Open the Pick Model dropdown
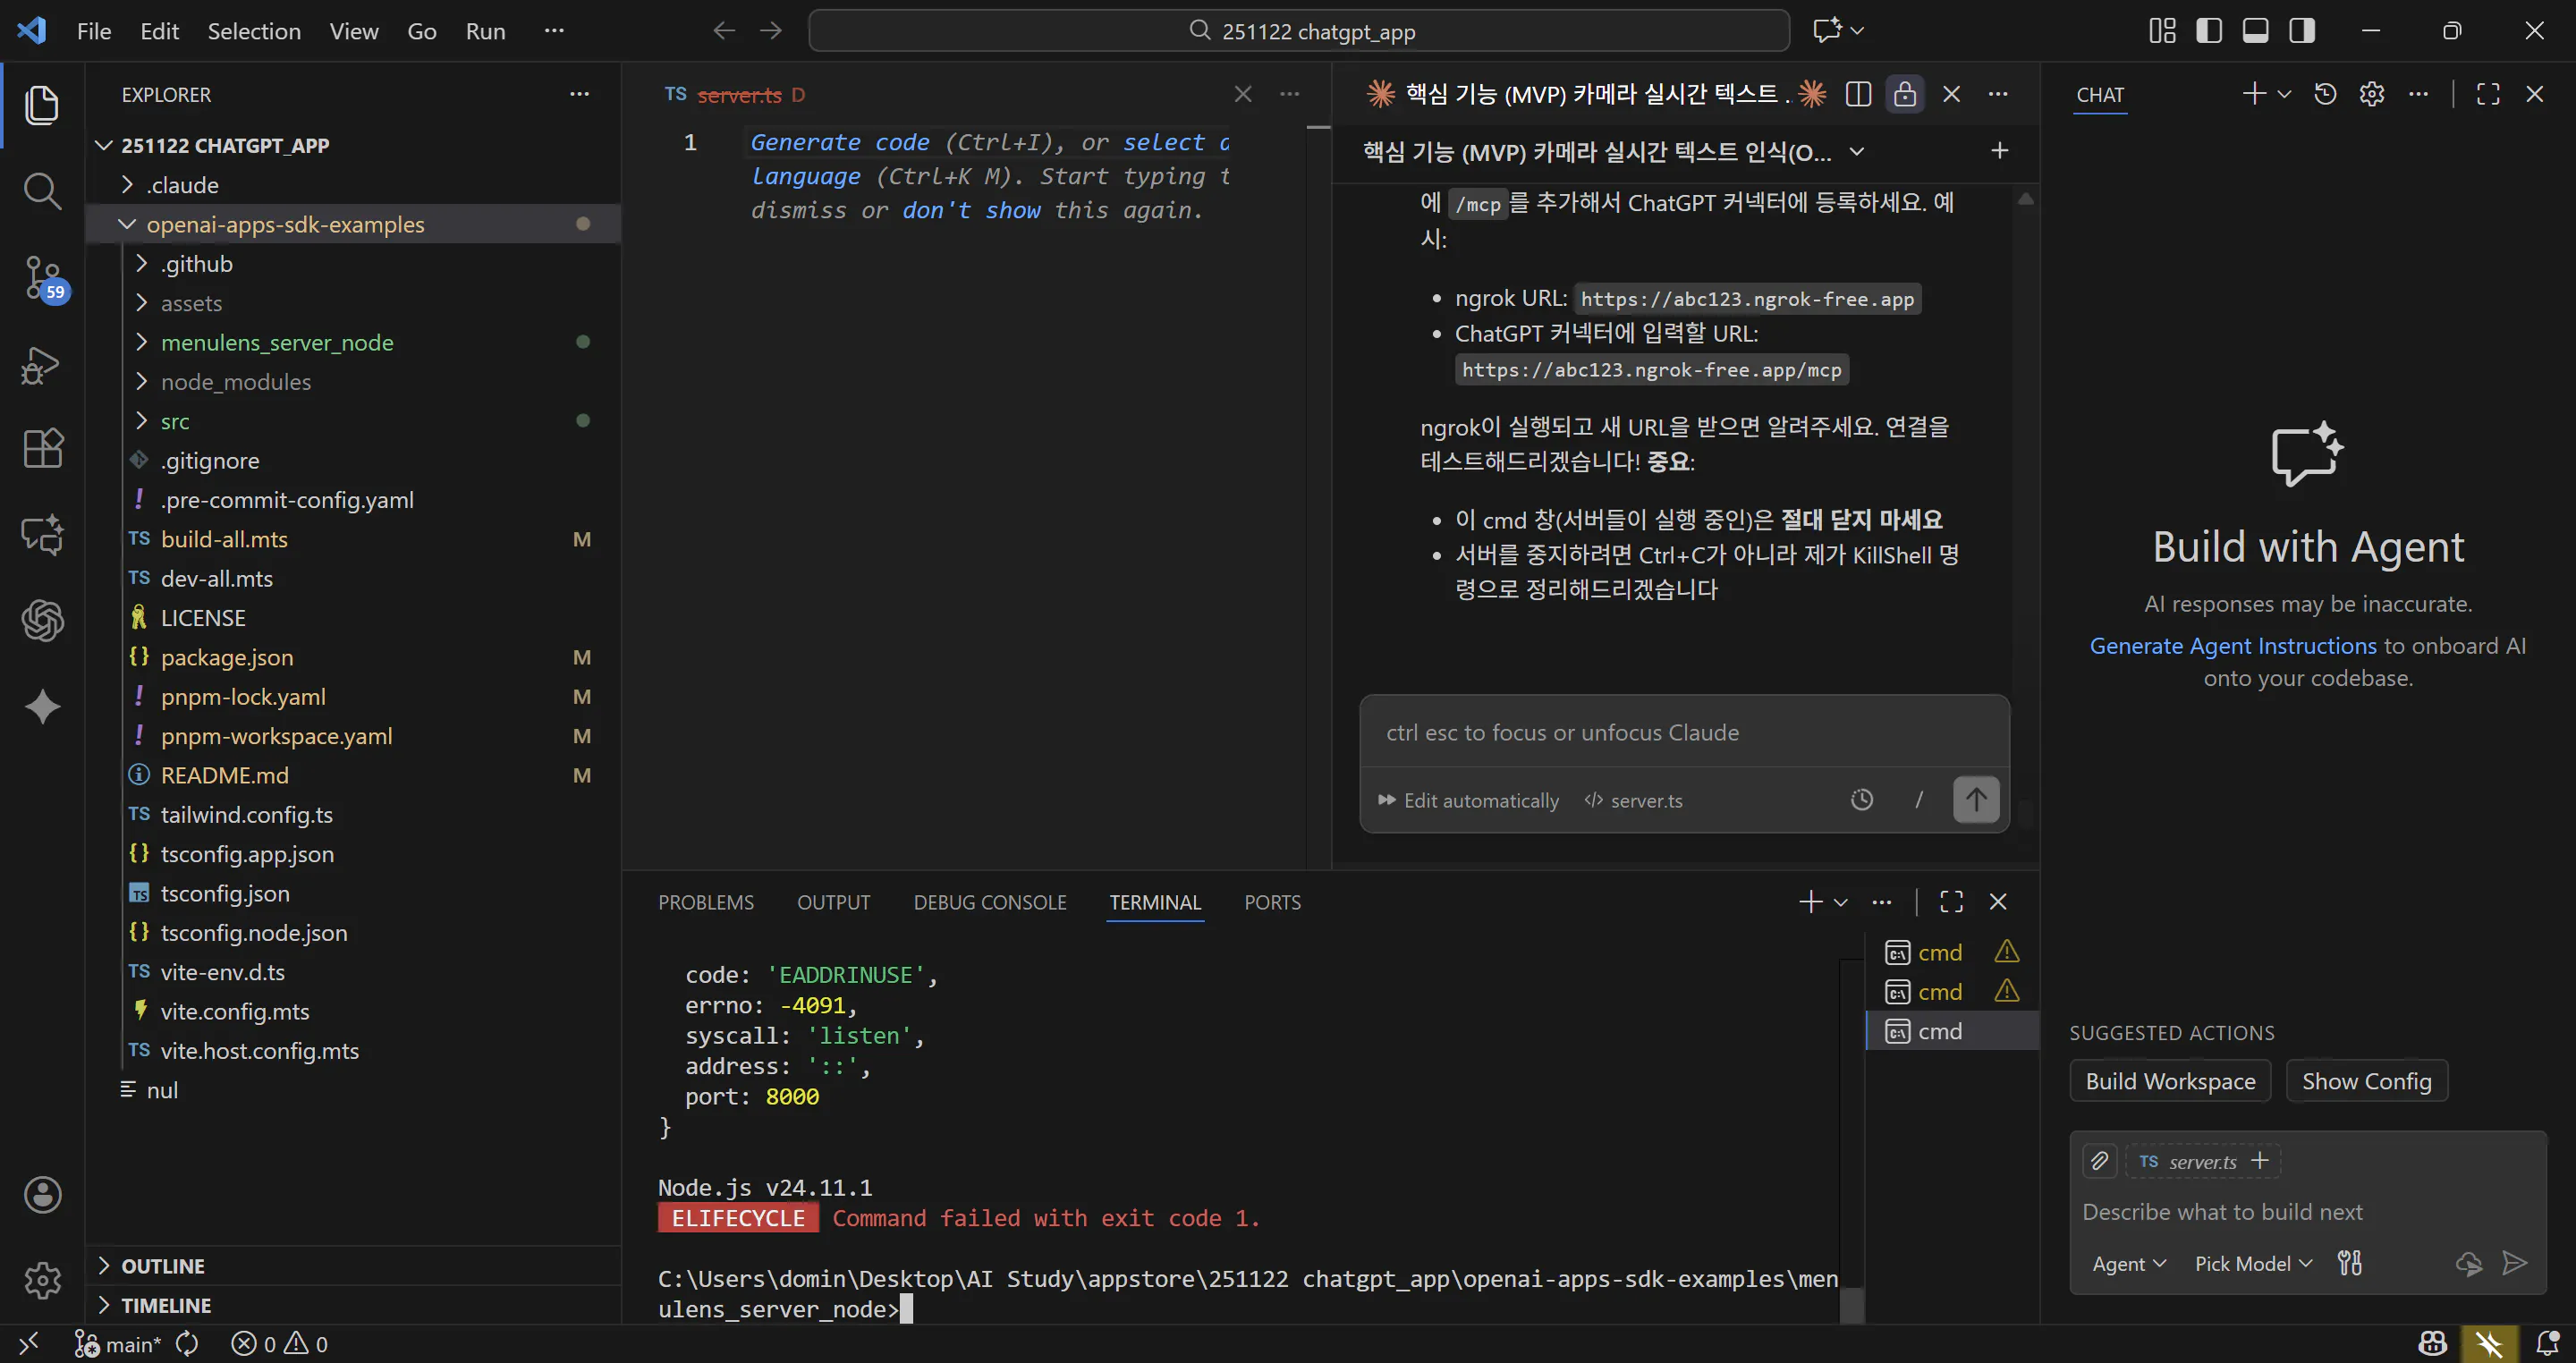The height and width of the screenshot is (1363, 2576). coord(2253,1263)
